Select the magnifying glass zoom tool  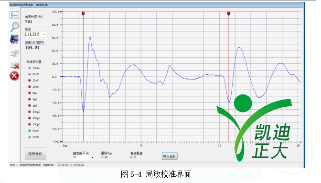coord(14,27)
